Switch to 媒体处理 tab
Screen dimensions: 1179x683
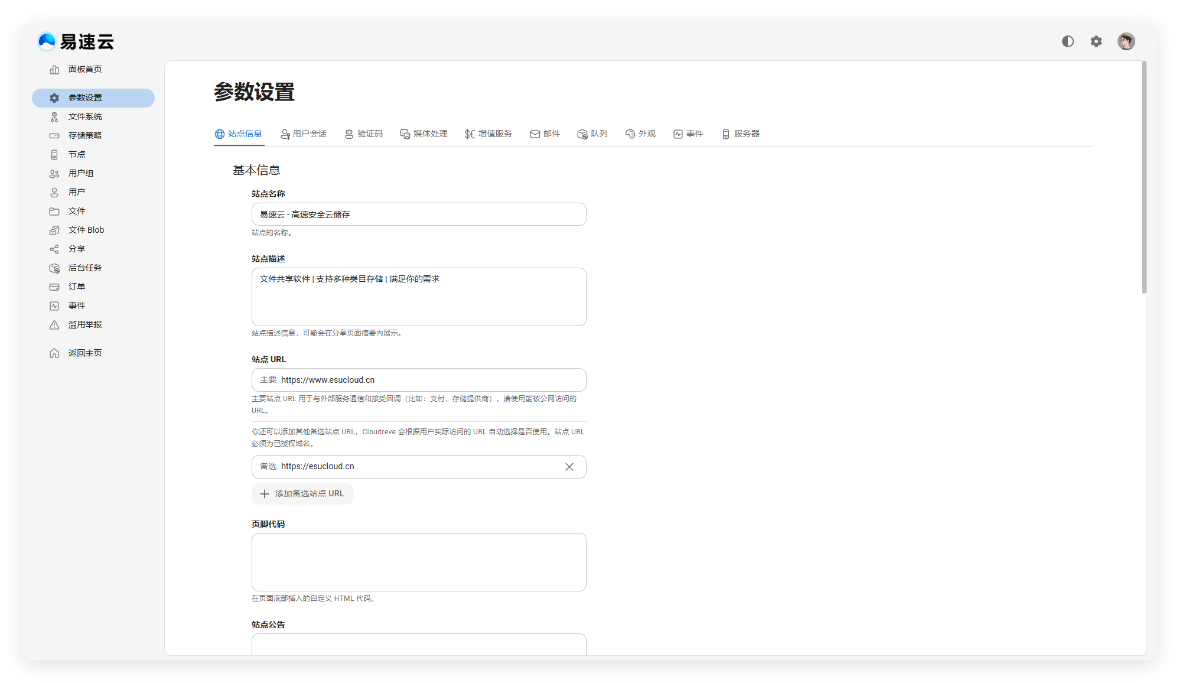(x=424, y=134)
